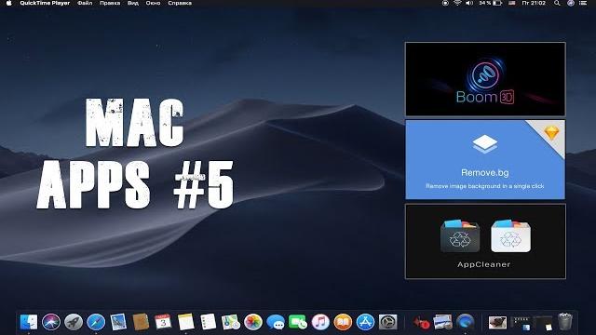Click the Siri icon in menu bar

point(571,3)
